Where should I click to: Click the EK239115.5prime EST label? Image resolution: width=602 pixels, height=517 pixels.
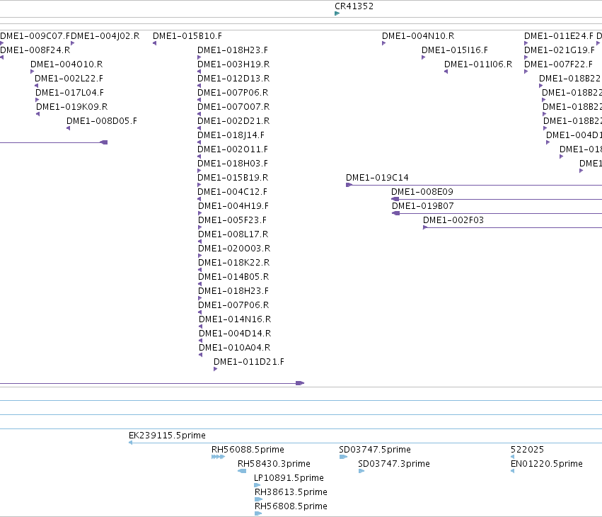(167, 436)
